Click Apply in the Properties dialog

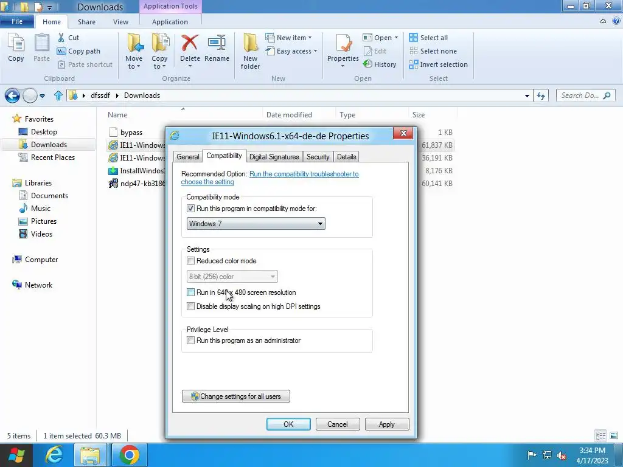click(x=387, y=424)
